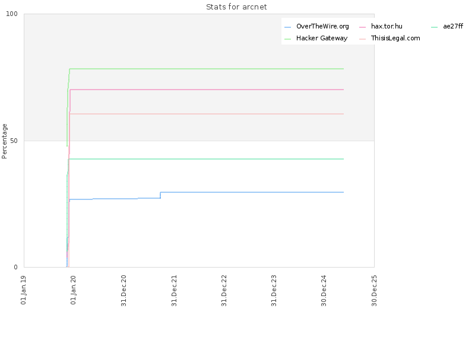Click the 31.Dec.21 x-axis label

pyautogui.click(x=174, y=291)
